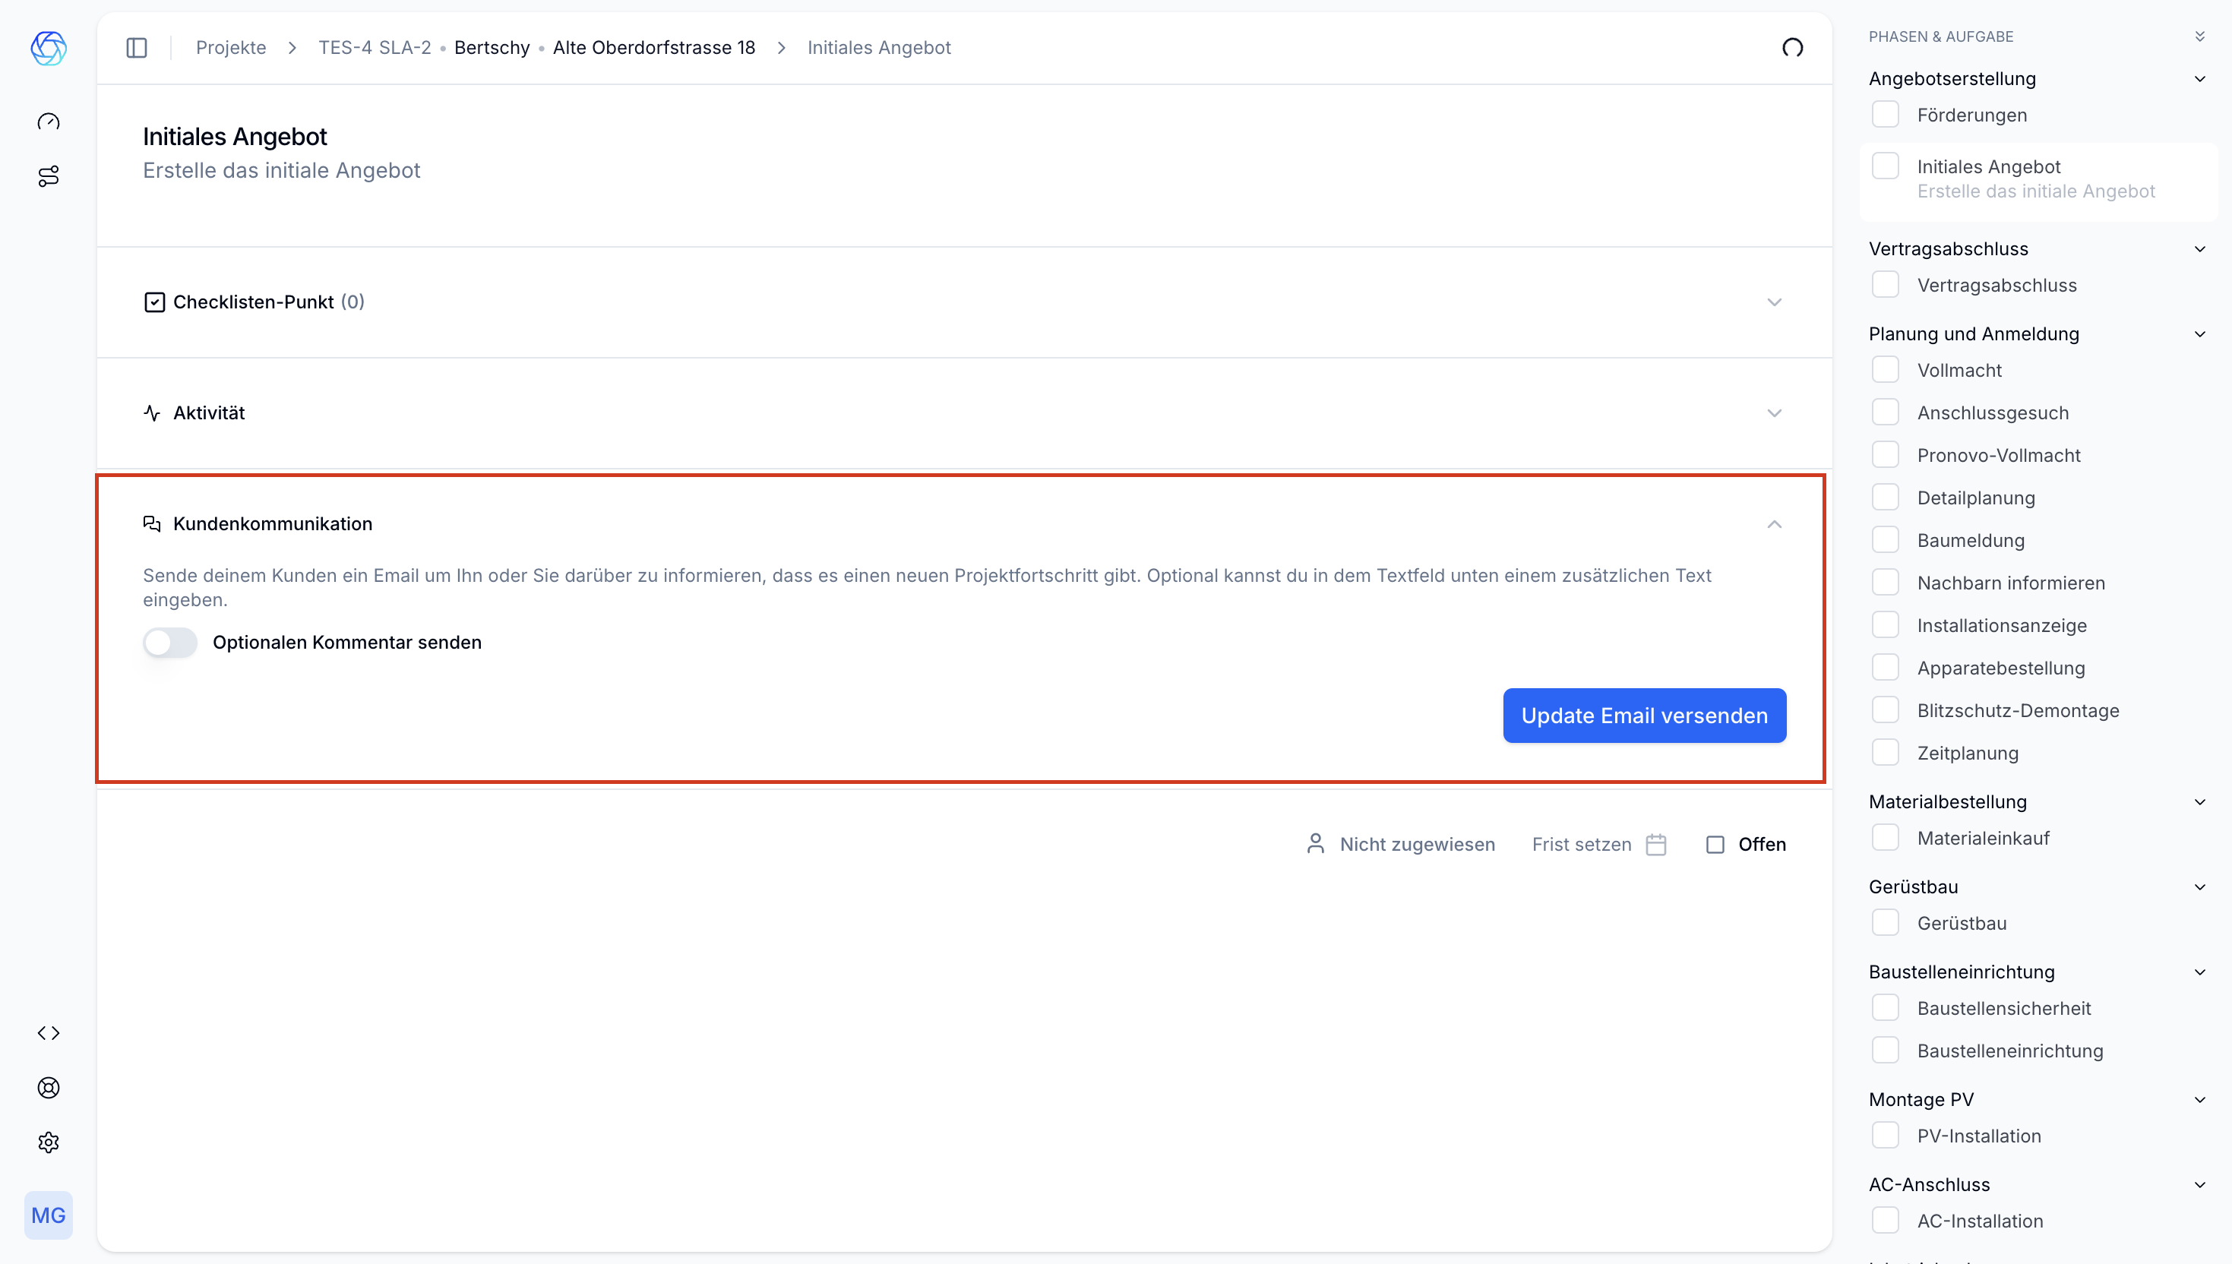Expand the Checklisten-Punkt section

[1774, 302]
